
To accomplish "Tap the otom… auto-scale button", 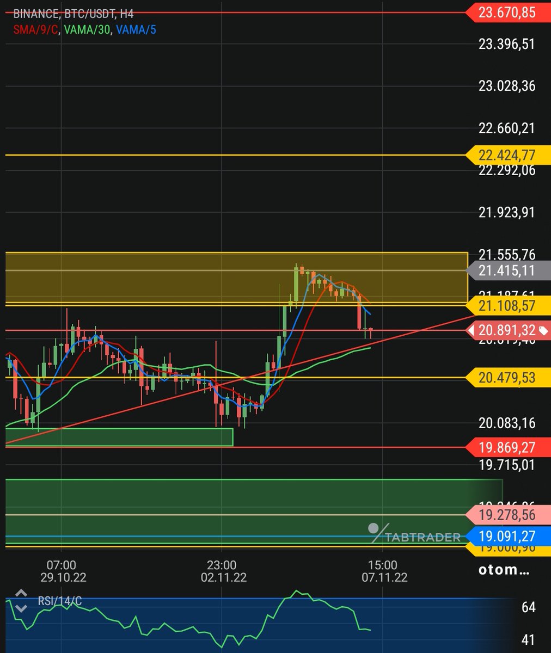I will [x=504, y=570].
